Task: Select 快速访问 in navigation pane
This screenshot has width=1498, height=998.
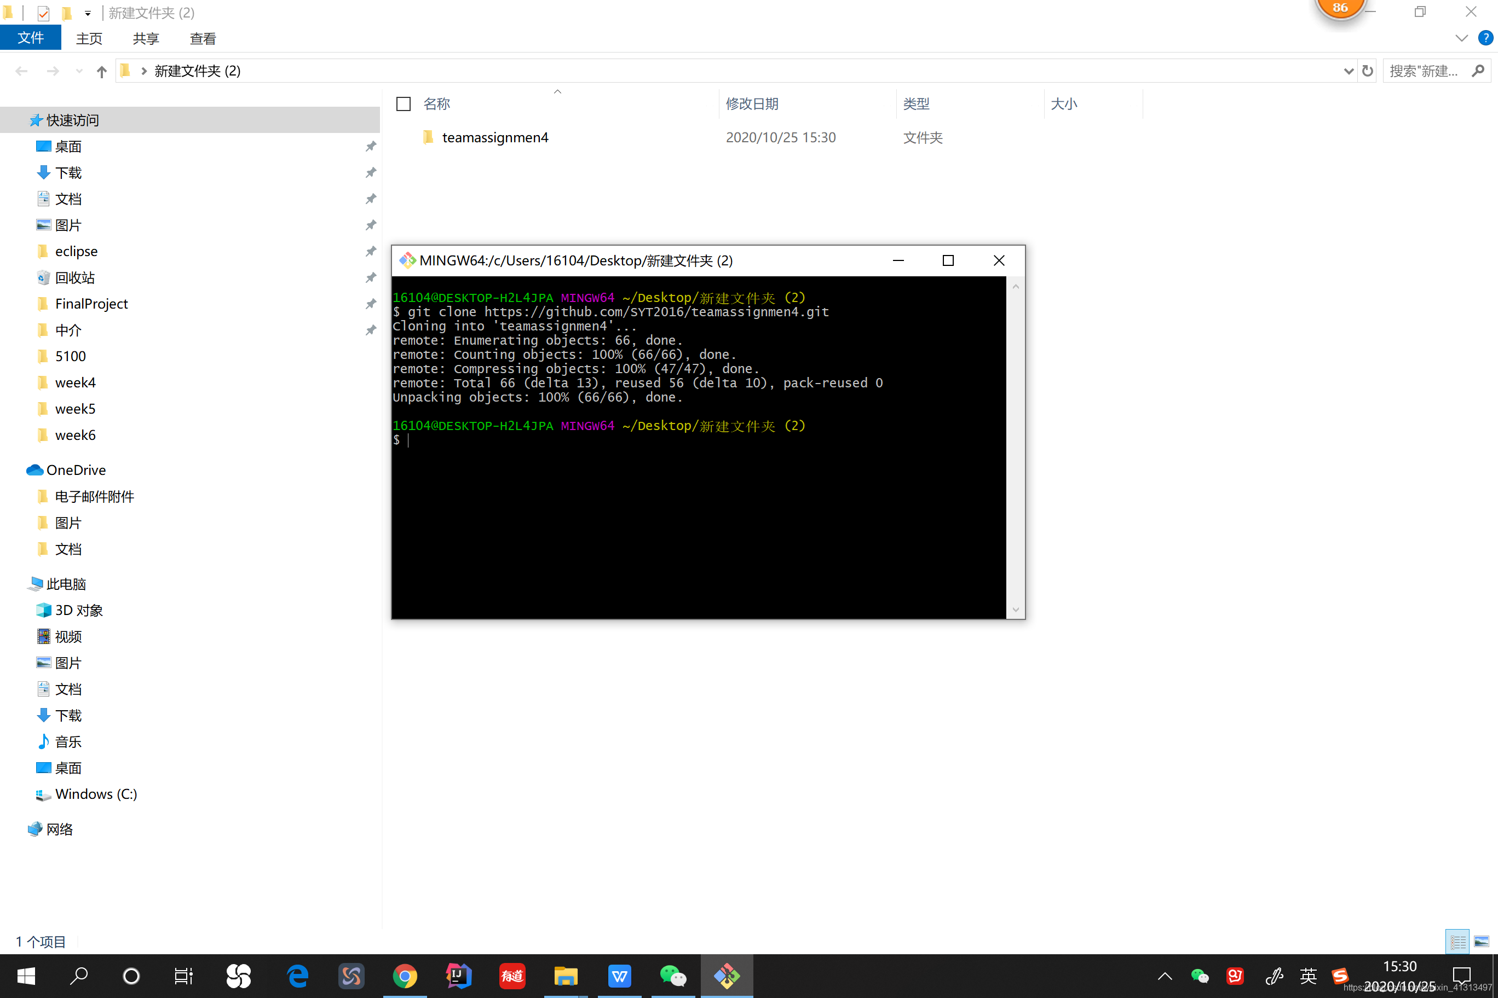Action: (x=190, y=120)
